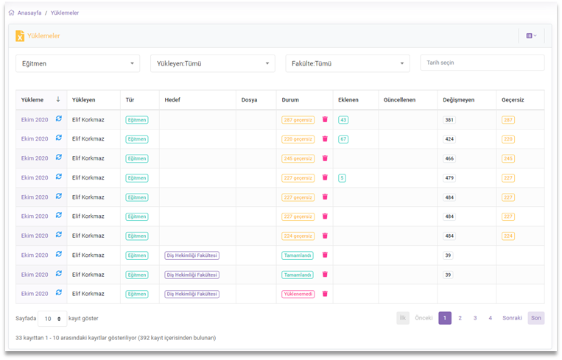Go to page 3
Screen dimensions: 562x360
(475, 318)
